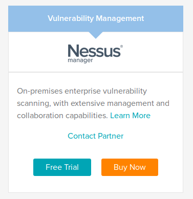Image resolution: width=193 pixels, height=199 pixels.
Task: Click the white logo panel area
Action: 96,52
